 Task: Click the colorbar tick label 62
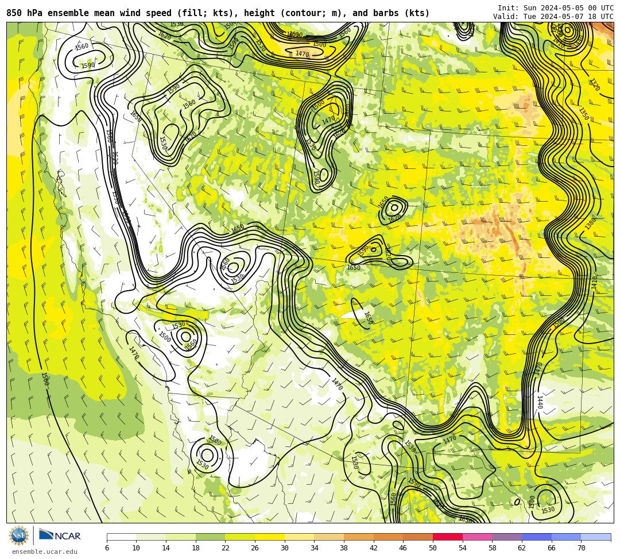coord(522,548)
